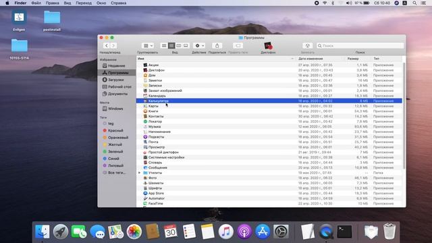This screenshot has height=243, width=432.
Task: Expand the Утилиты folder disclosure triangle
Action: tap(140, 173)
